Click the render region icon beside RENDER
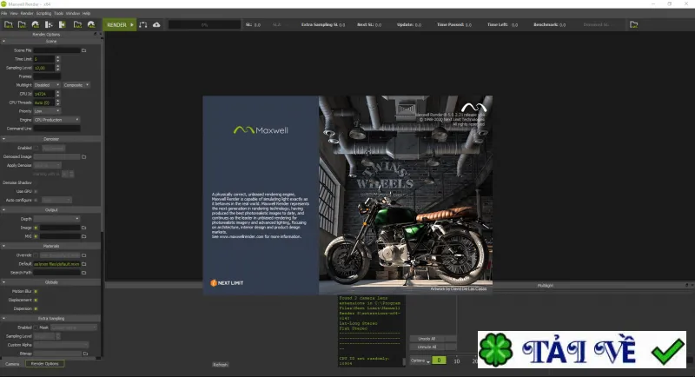This screenshot has height=377, width=695. pos(143,25)
